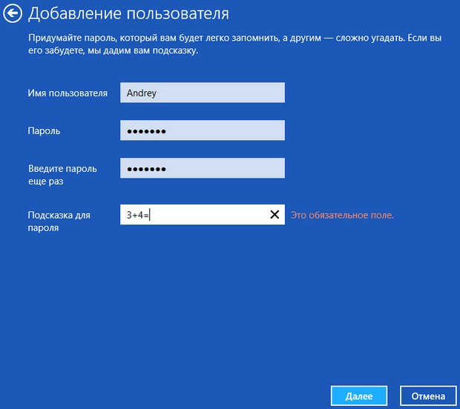Click the Добавление пользователя title
460x409 pixels.
[128, 14]
